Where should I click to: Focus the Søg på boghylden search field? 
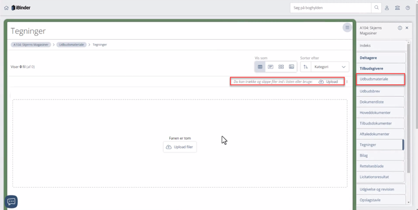click(x=331, y=8)
